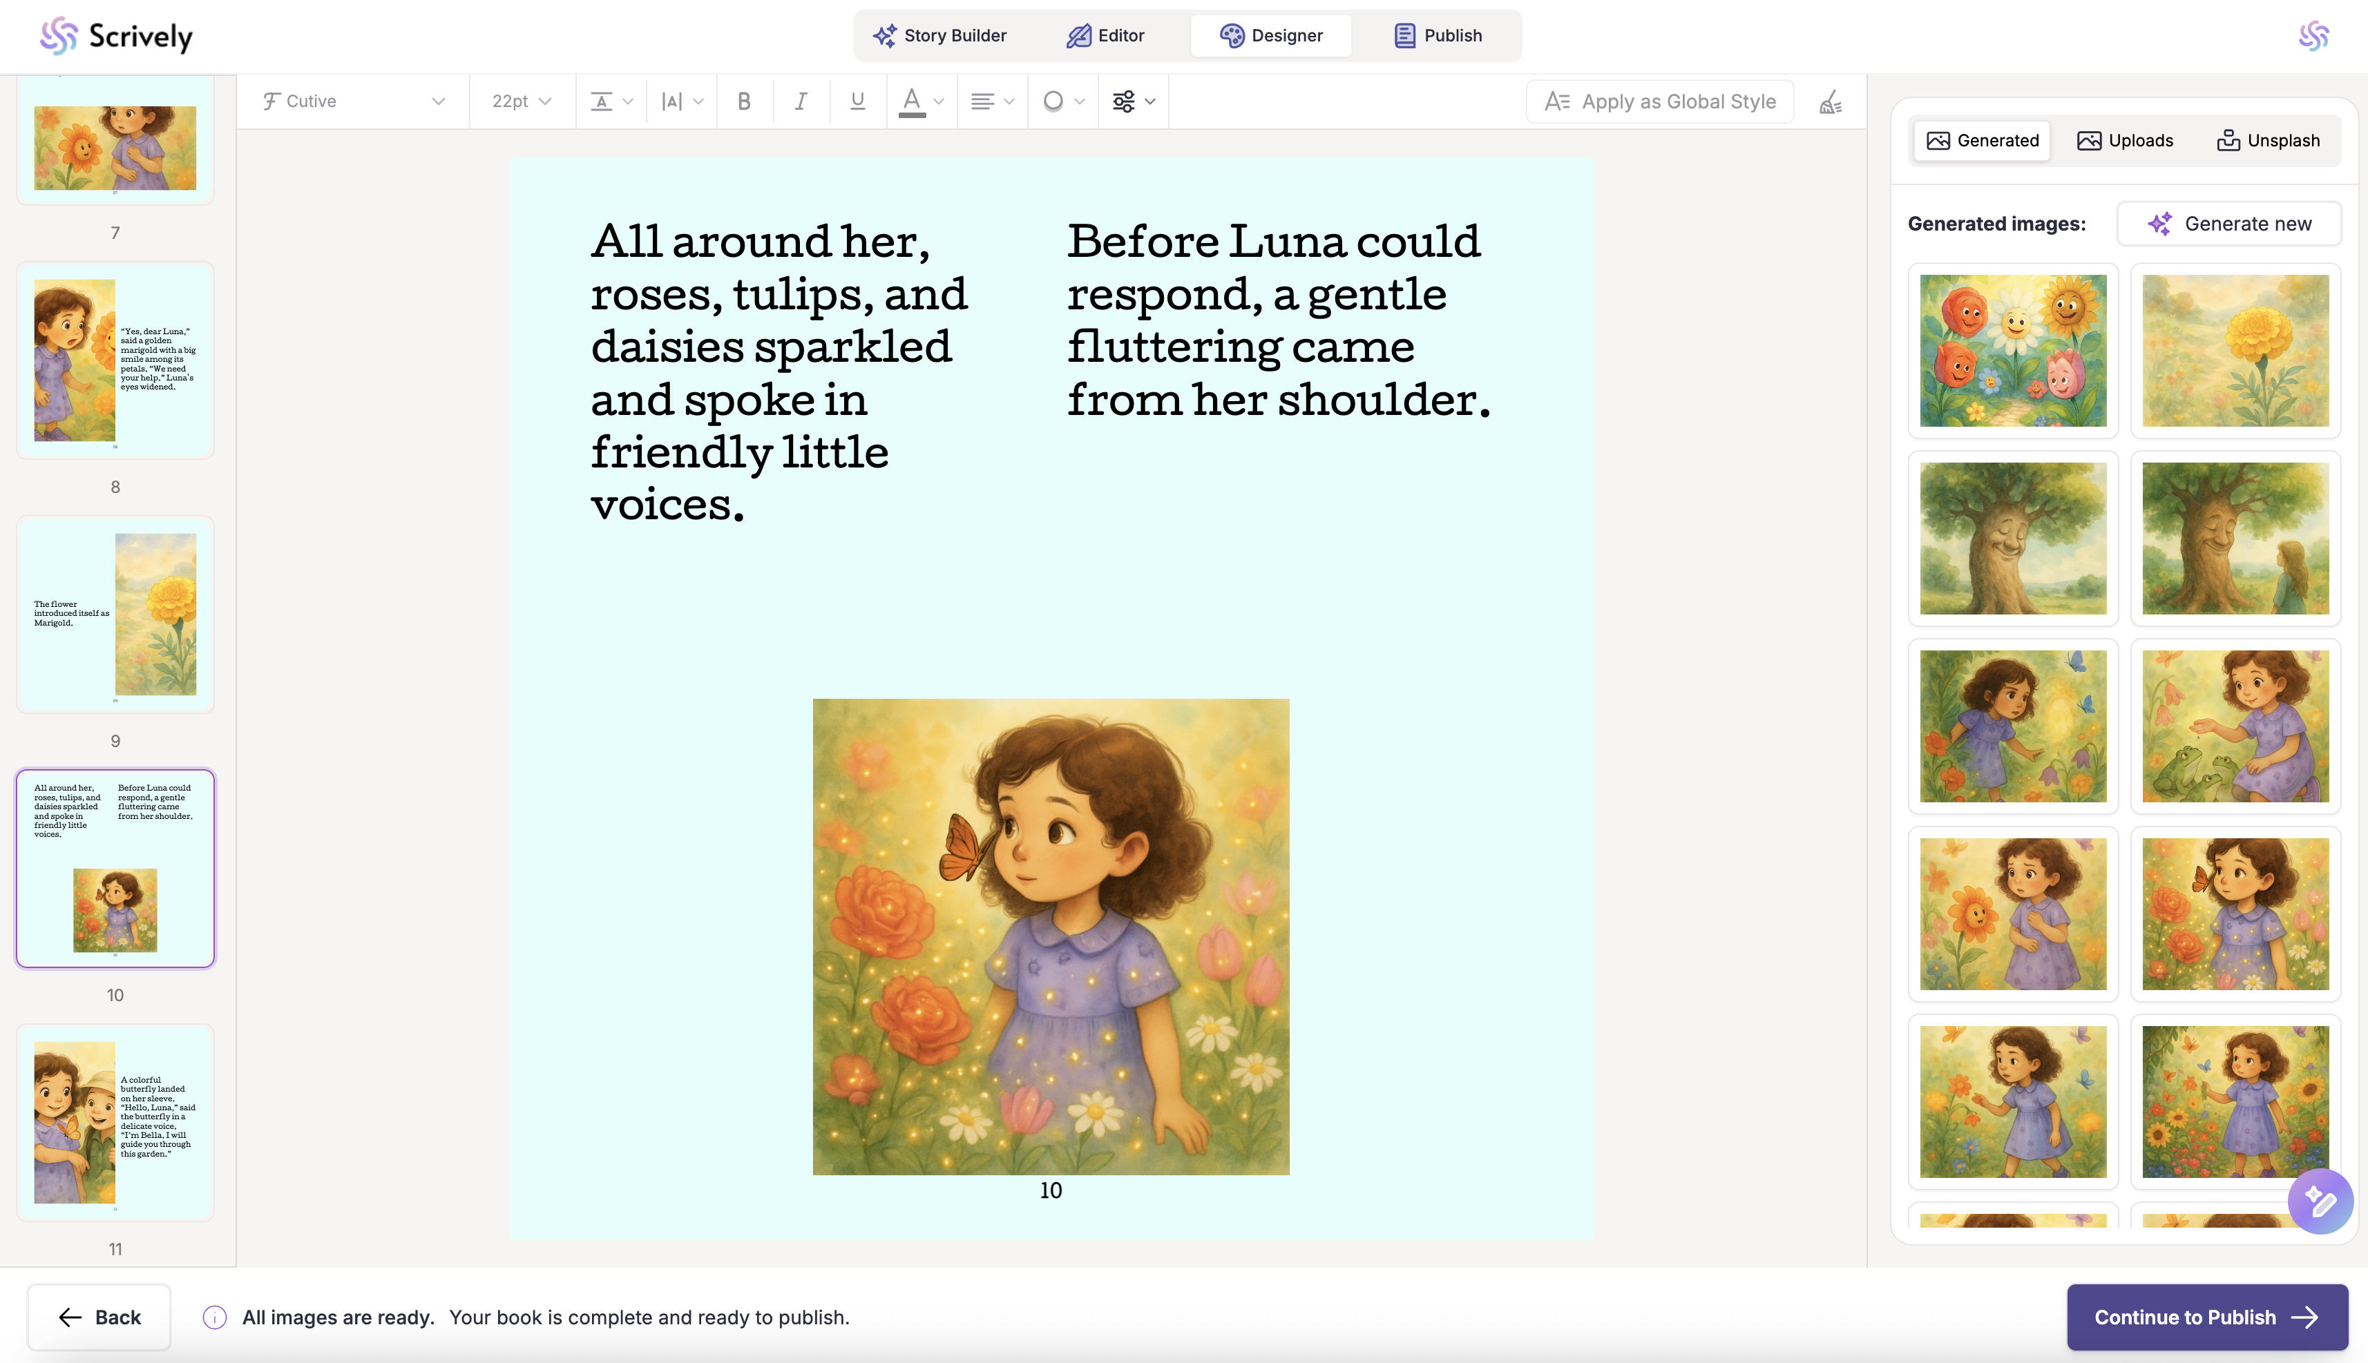Click the info icon beside status message
This screenshot has width=2368, height=1363.
[x=214, y=1317]
